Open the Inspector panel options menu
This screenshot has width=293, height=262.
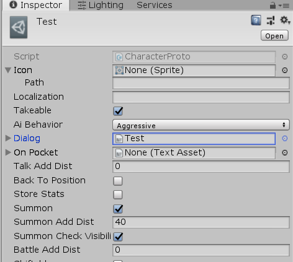284,6
